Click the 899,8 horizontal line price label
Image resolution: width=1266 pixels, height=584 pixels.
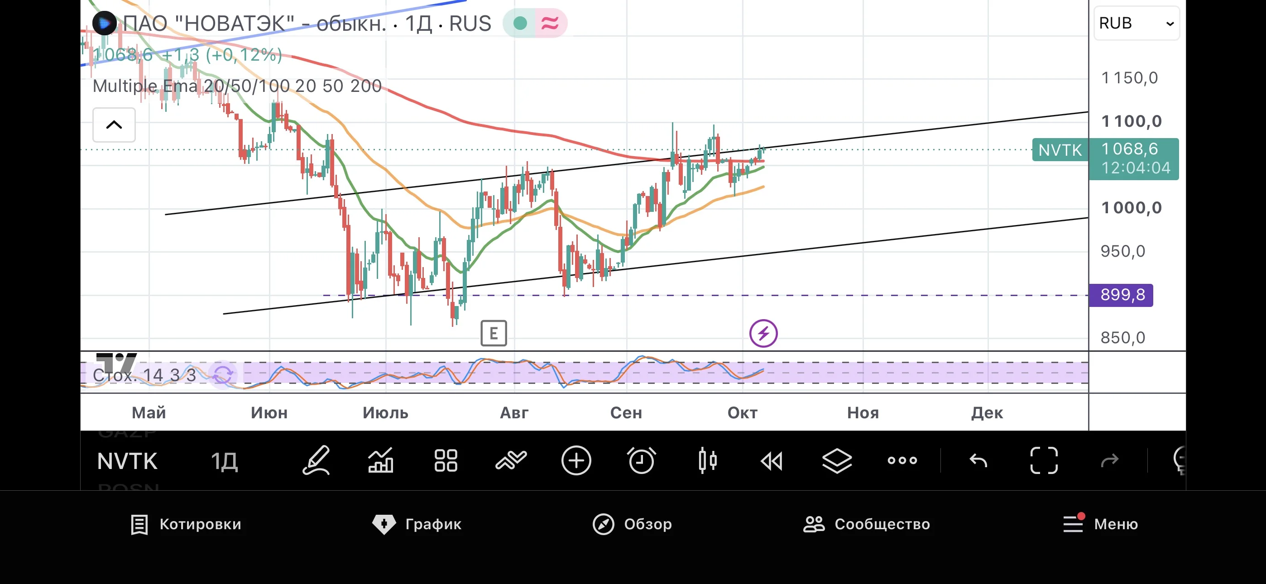point(1121,295)
